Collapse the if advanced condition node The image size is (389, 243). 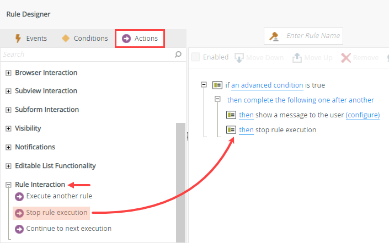[x=204, y=85]
